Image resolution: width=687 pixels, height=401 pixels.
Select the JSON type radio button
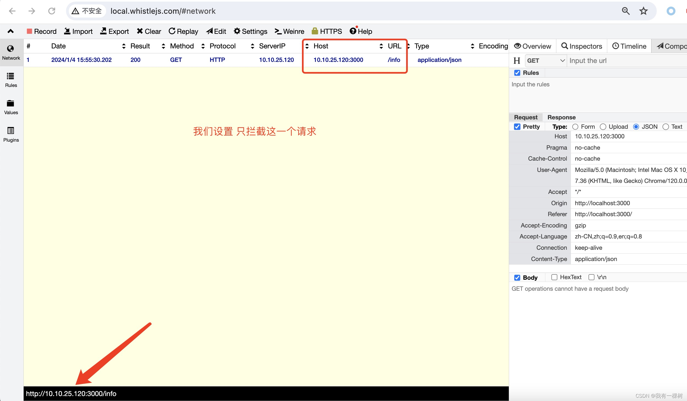tap(636, 127)
